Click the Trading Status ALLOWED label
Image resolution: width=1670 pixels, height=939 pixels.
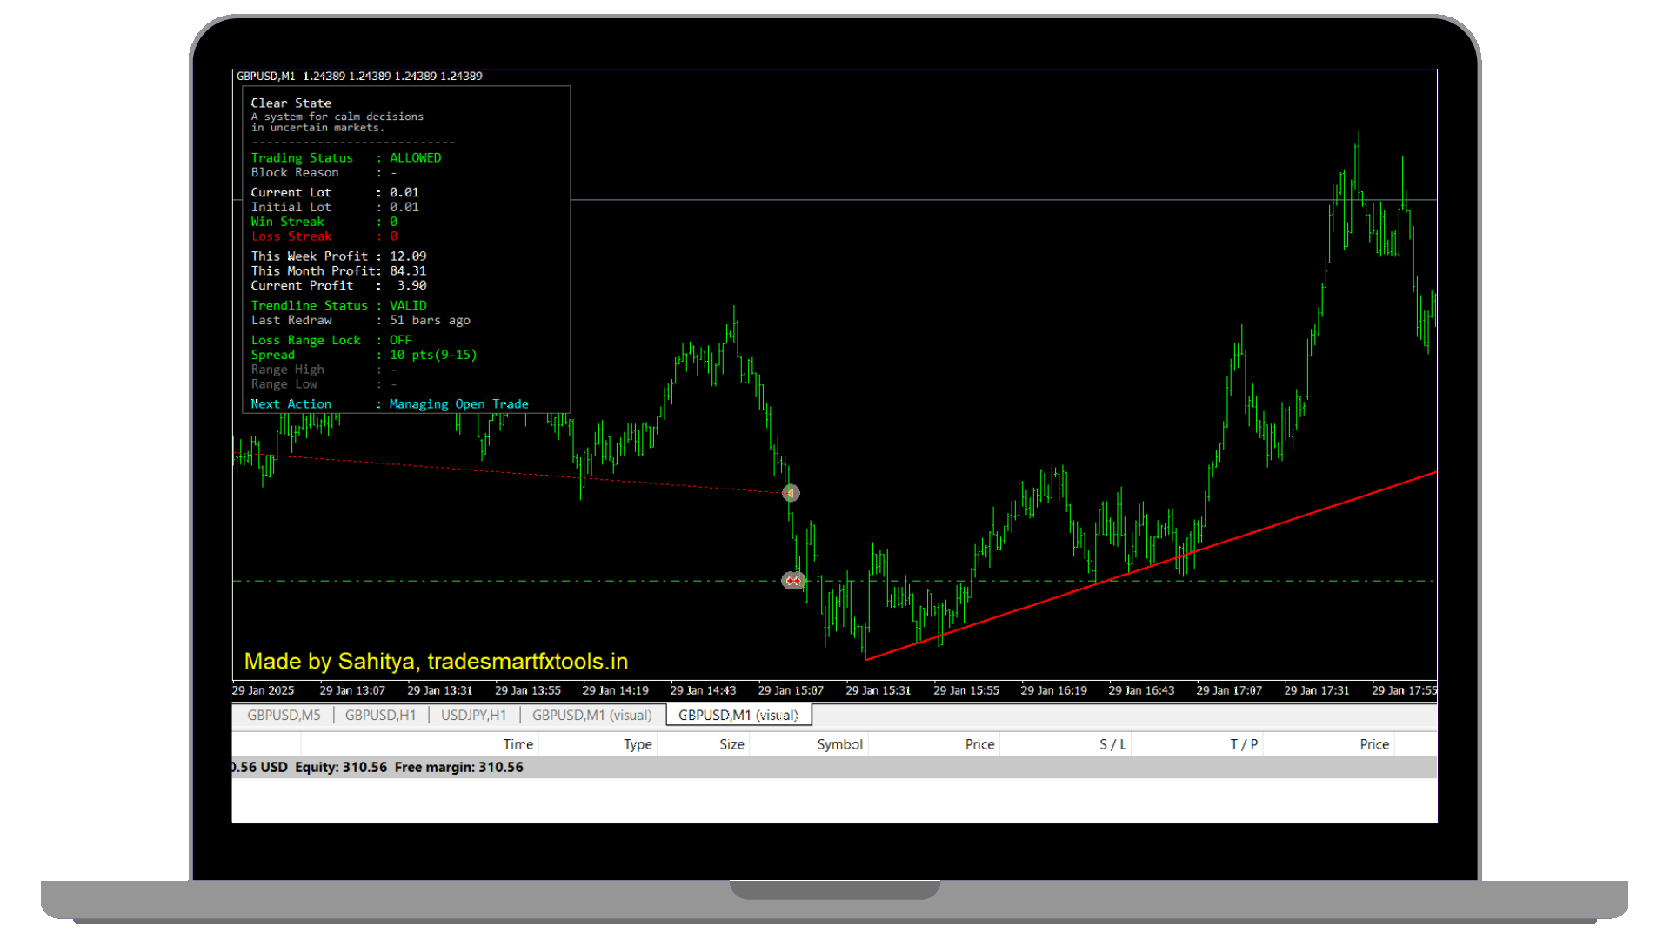415,157
